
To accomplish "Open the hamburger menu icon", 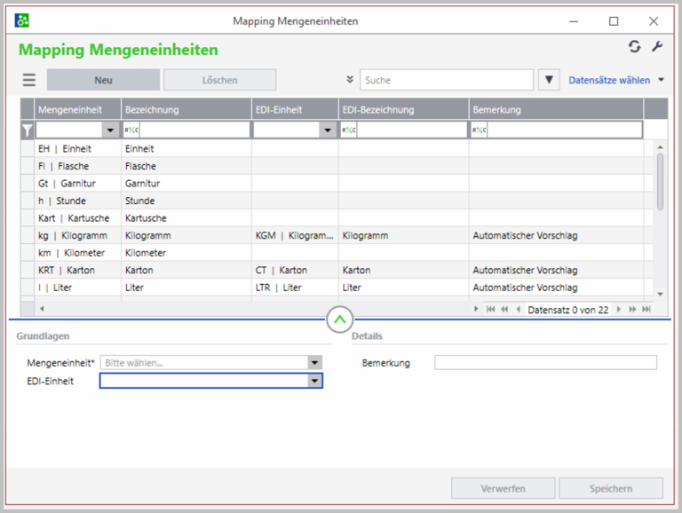I will 29,80.
